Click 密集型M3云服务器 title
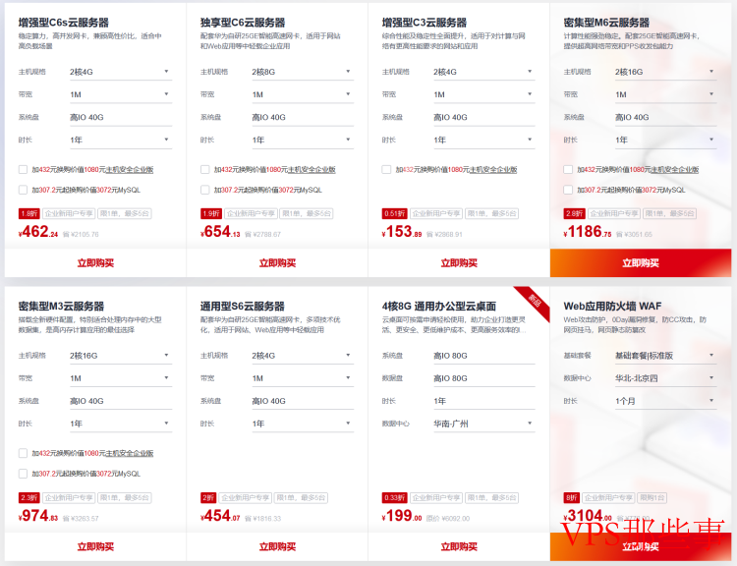 tap(61, 307)
